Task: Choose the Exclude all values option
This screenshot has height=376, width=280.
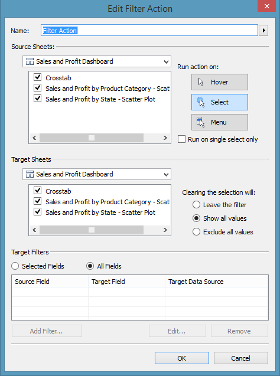Action: tap(196, 232)
